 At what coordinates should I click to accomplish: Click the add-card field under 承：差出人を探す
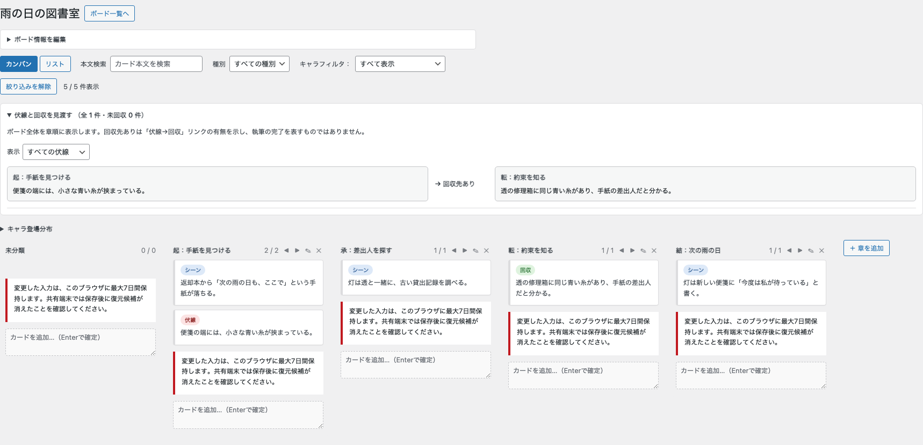[416, 365]
